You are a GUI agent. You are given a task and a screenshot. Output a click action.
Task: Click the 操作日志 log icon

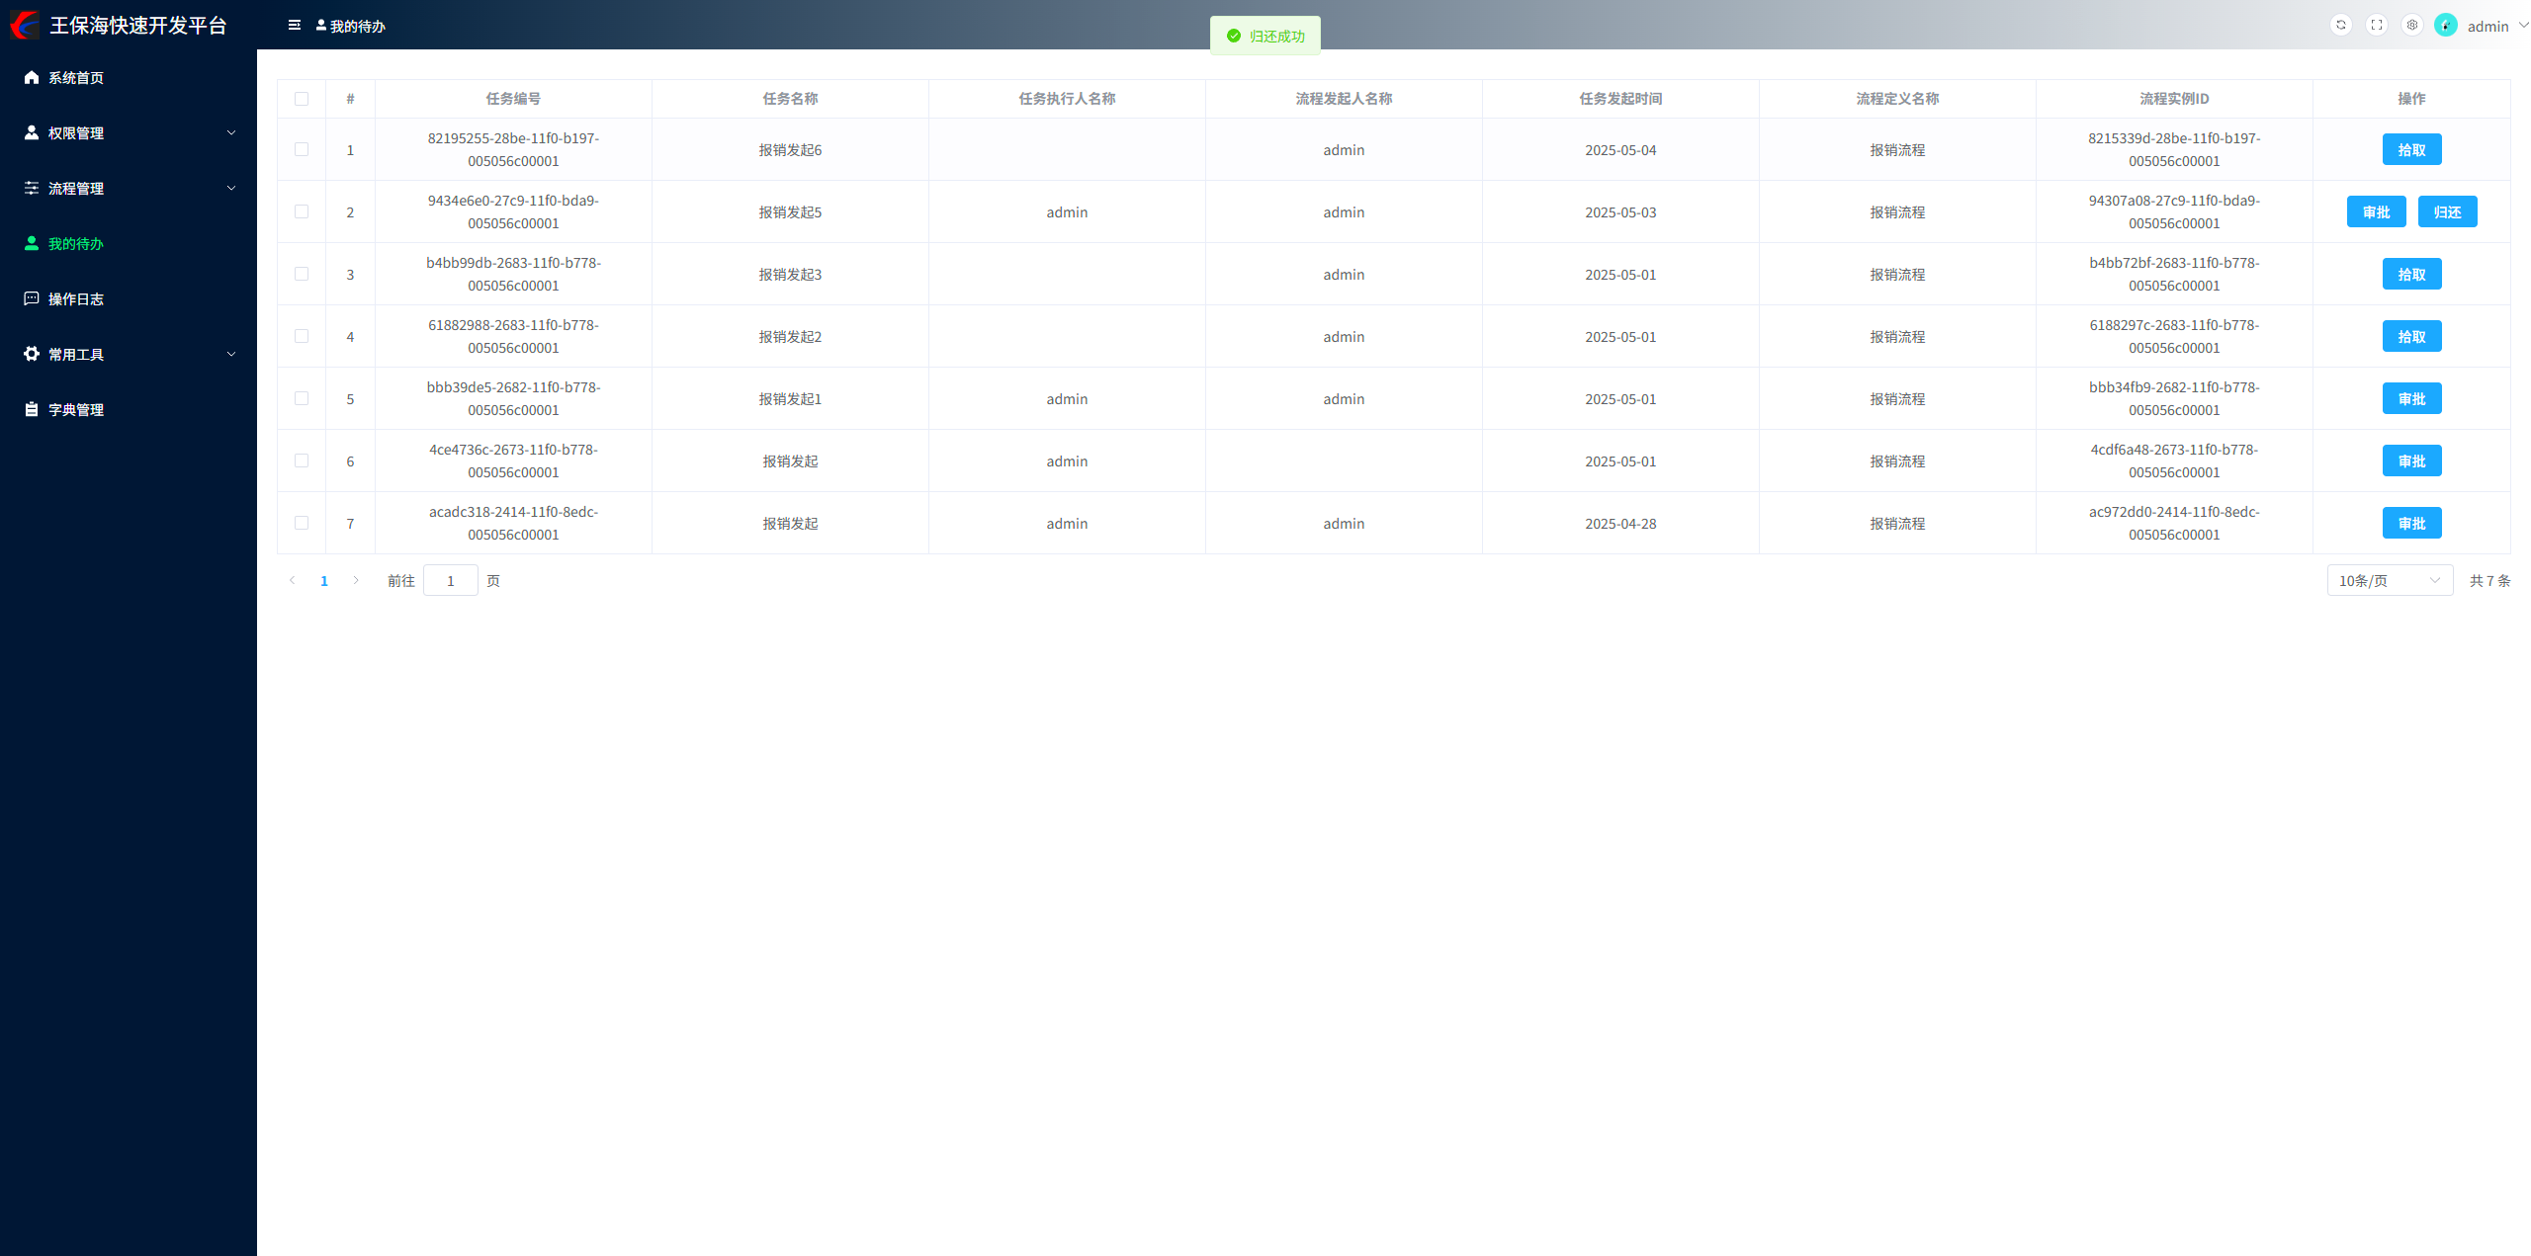[32, 298]
